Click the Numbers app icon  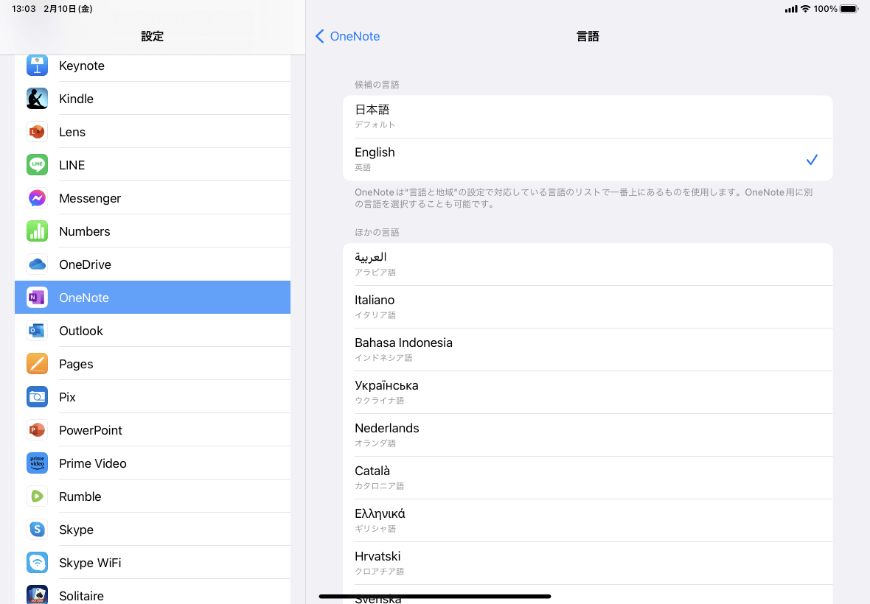tap(37, 231)
